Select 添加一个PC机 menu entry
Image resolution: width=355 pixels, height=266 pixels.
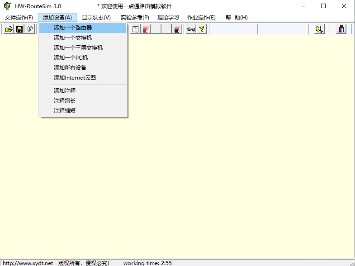click(83, 58)
